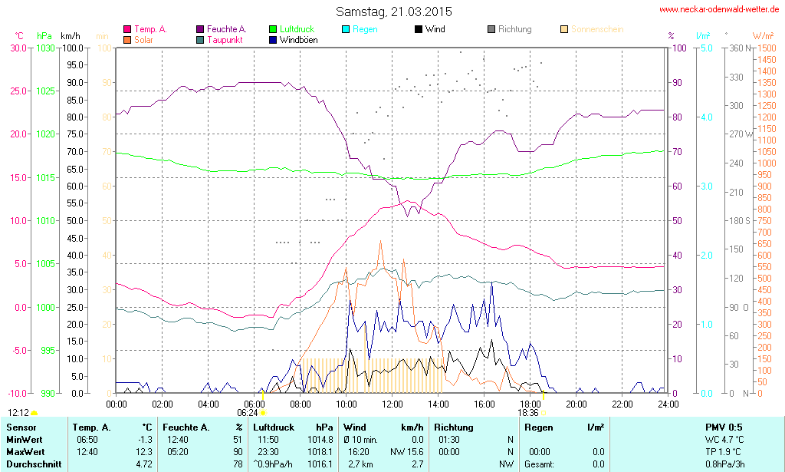Select the teal Taupunkt legend square
The height and width of the screenshot is (472, 785).
pyautogui.click(x=200, y=39)
